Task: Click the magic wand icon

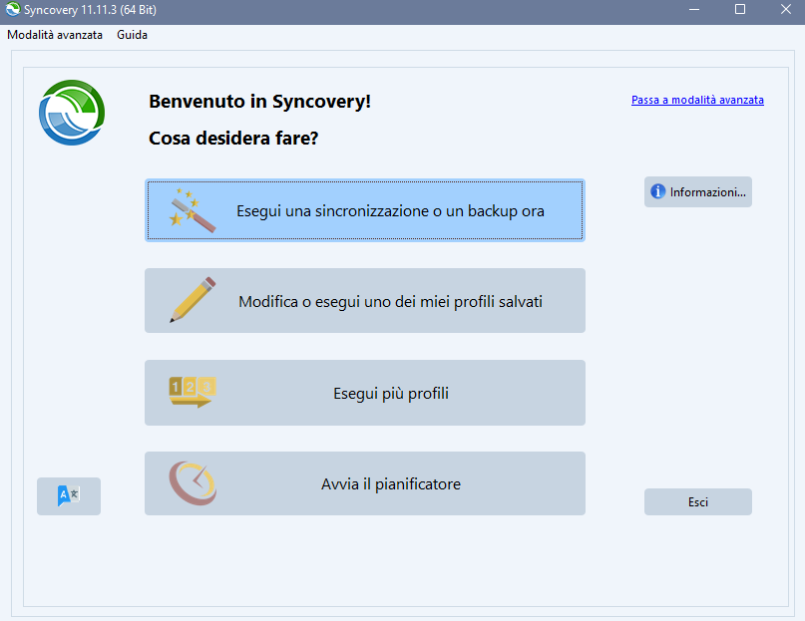Action: pyautogui.click(x=193, y=210)
